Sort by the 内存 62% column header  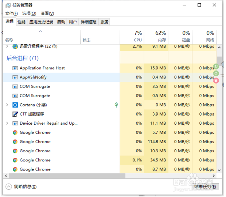(156, 37)
